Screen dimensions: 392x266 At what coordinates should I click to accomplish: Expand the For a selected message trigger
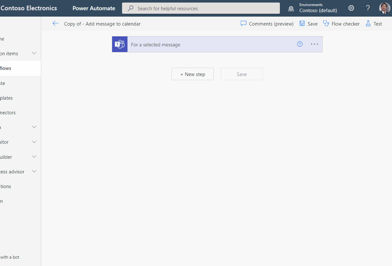pos(217,44)
